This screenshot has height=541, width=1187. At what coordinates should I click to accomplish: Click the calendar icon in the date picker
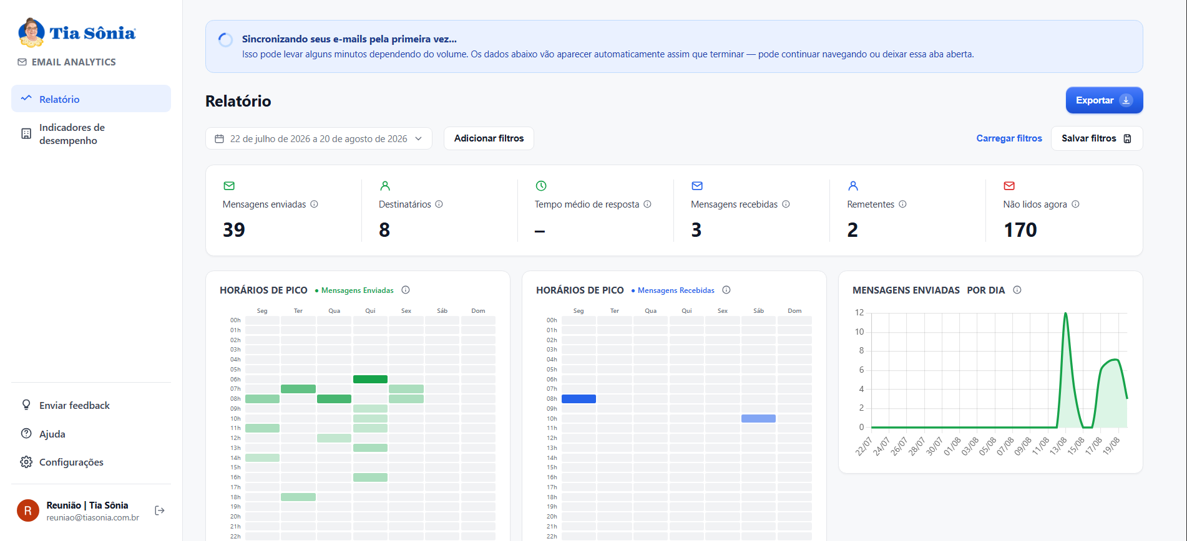(x=219, y=138)
